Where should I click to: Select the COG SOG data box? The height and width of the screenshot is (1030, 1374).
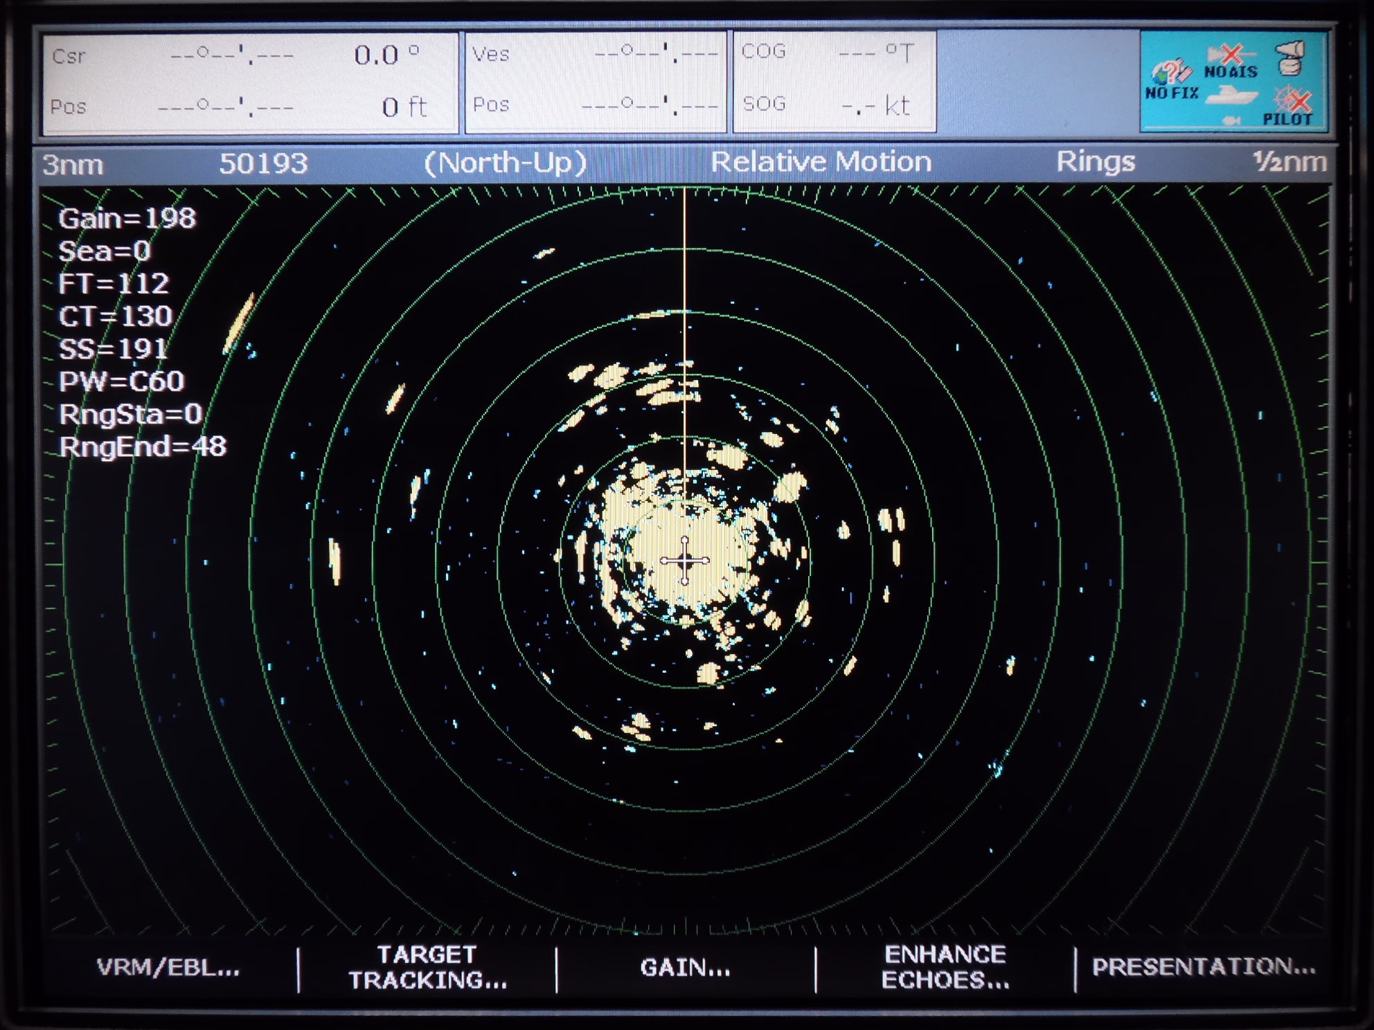(835, 81)
